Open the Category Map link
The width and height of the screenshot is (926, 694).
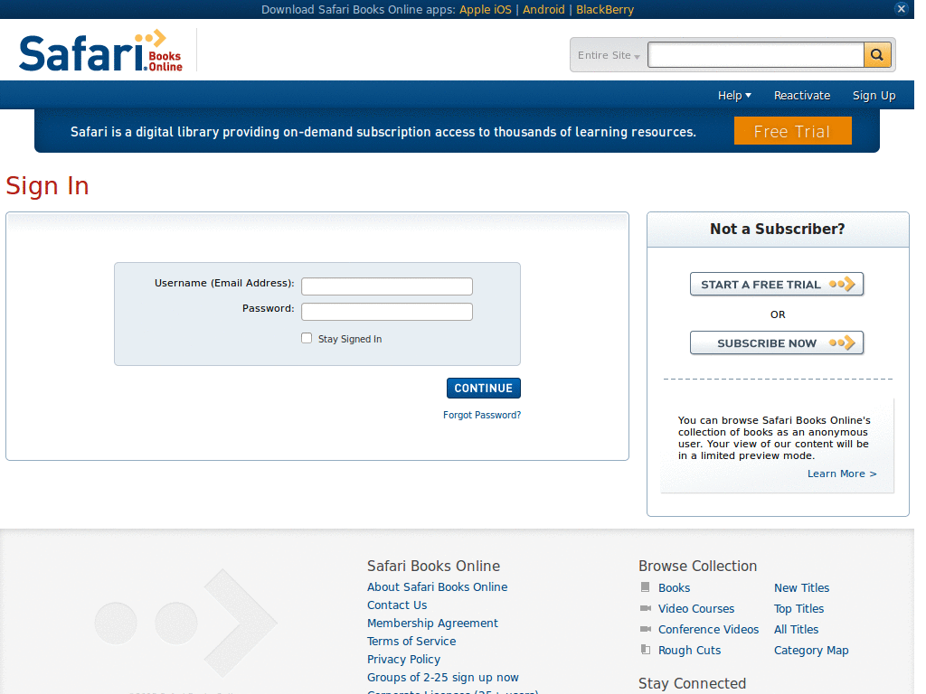[x=811, y=651]
